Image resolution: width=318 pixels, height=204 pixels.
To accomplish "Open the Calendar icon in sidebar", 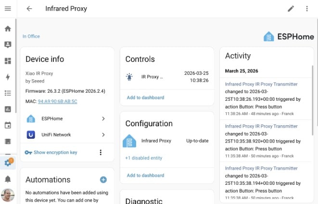I will [8, 125].
